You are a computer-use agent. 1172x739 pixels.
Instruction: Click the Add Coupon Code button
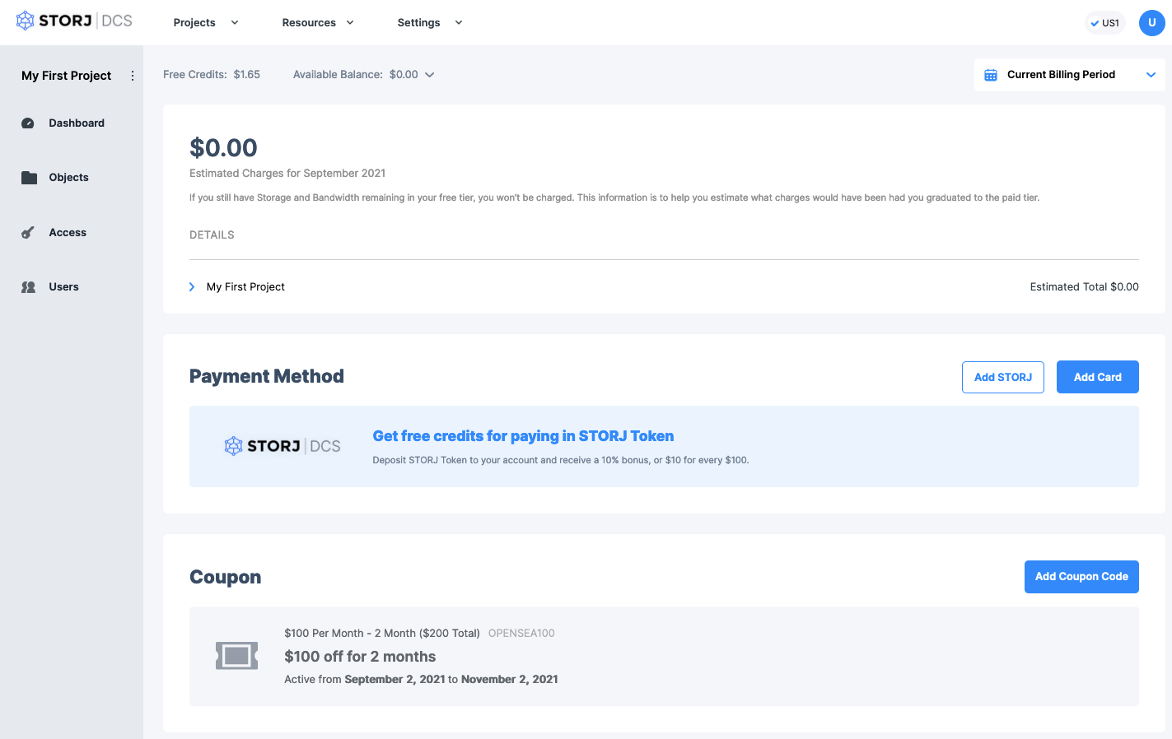pyautogui.click(x=1081, y=577)
